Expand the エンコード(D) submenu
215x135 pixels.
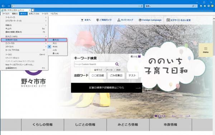tap(24, 43)
